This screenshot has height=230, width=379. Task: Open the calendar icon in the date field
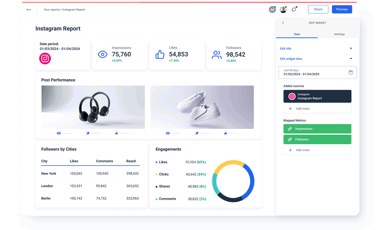[351, 72]
